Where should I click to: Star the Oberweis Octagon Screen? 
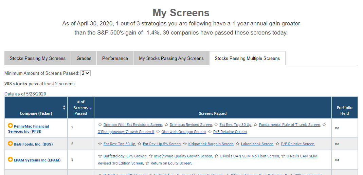(158, 132)
